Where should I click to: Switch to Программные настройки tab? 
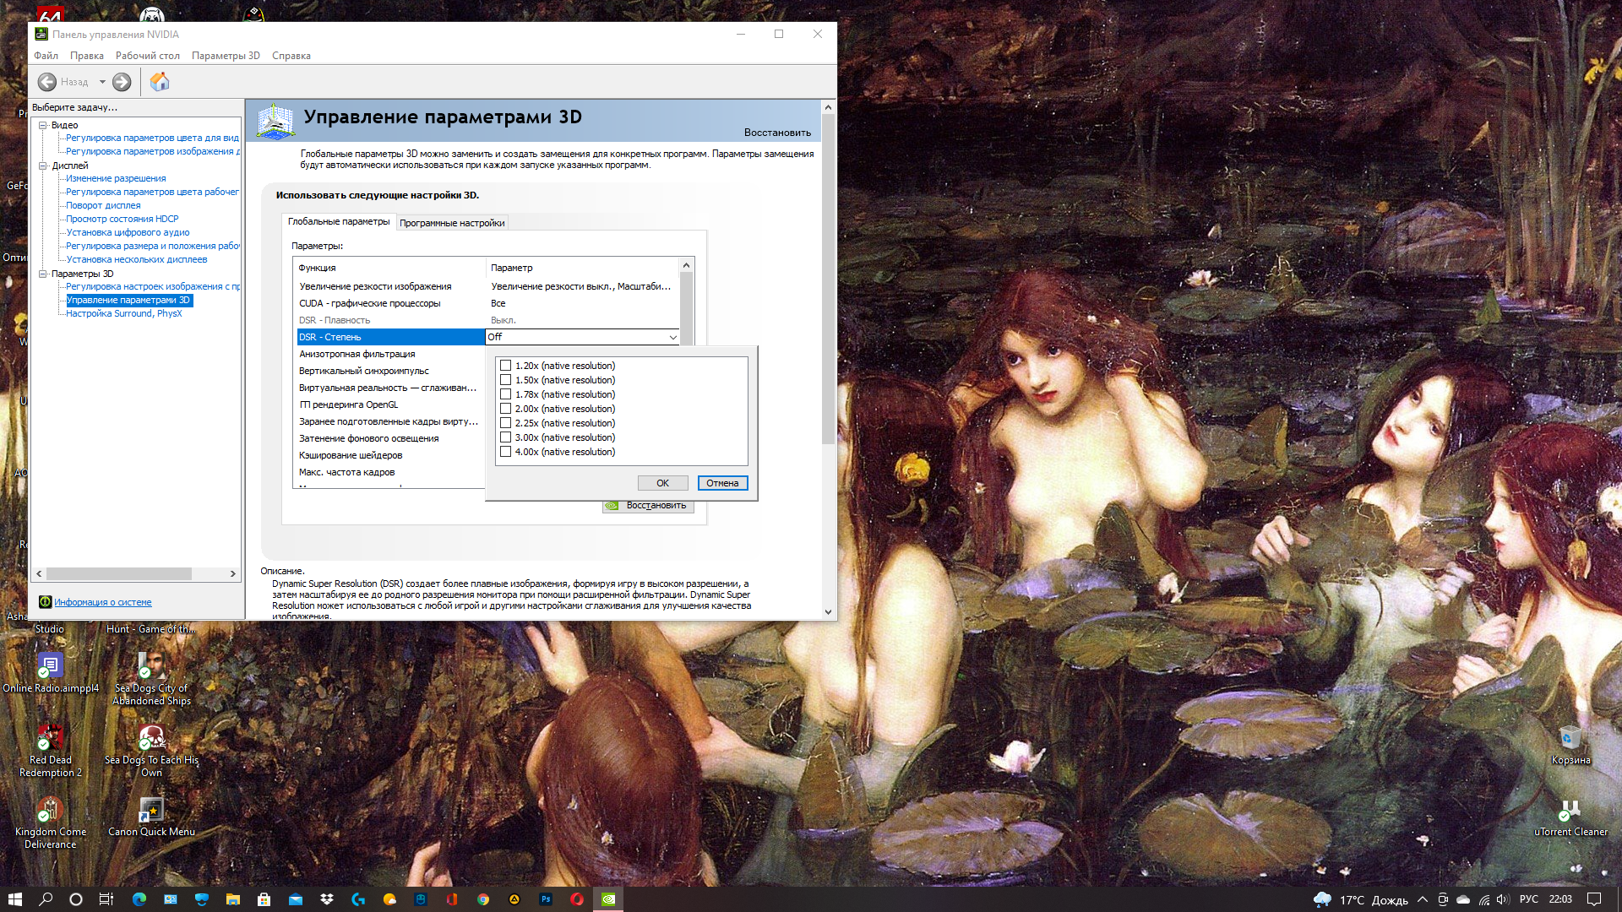pyautogui.click(x=452, y=223)
